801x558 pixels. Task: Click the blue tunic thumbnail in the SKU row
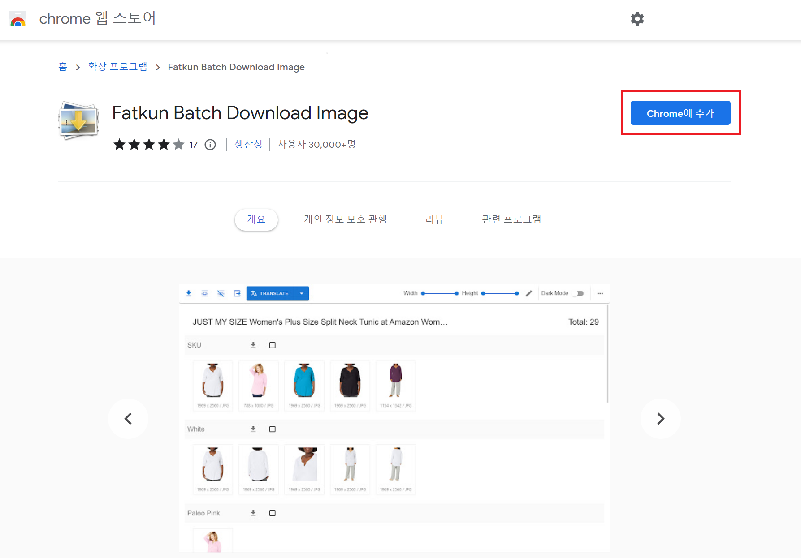[x=304, y=386]
